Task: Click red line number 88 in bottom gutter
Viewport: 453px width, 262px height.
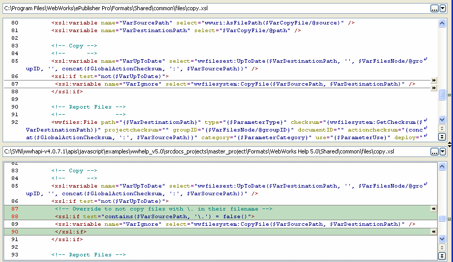Action: pos(15,217)
